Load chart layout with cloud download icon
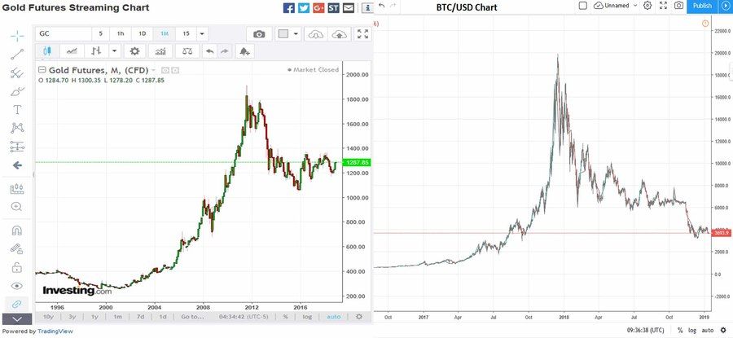The width and height of the screenshot is (733, 338). [x=315, y=34]
